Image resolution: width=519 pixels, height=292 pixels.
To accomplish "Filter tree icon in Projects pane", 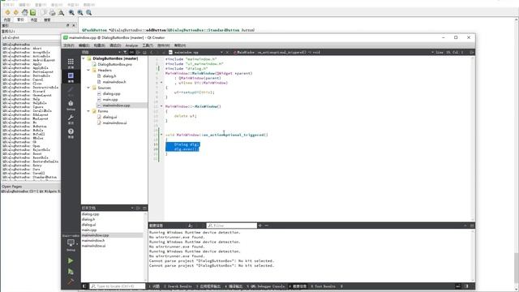I will click(125, 52).
